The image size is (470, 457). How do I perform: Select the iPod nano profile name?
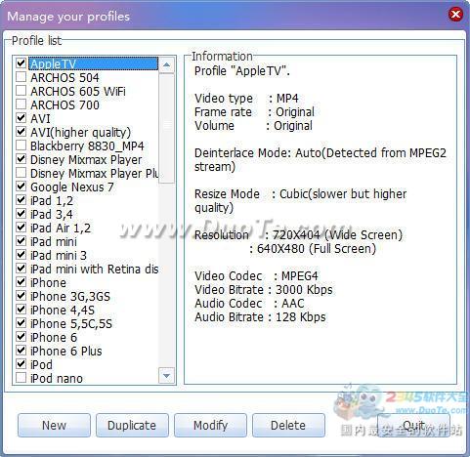coord(57,379)
